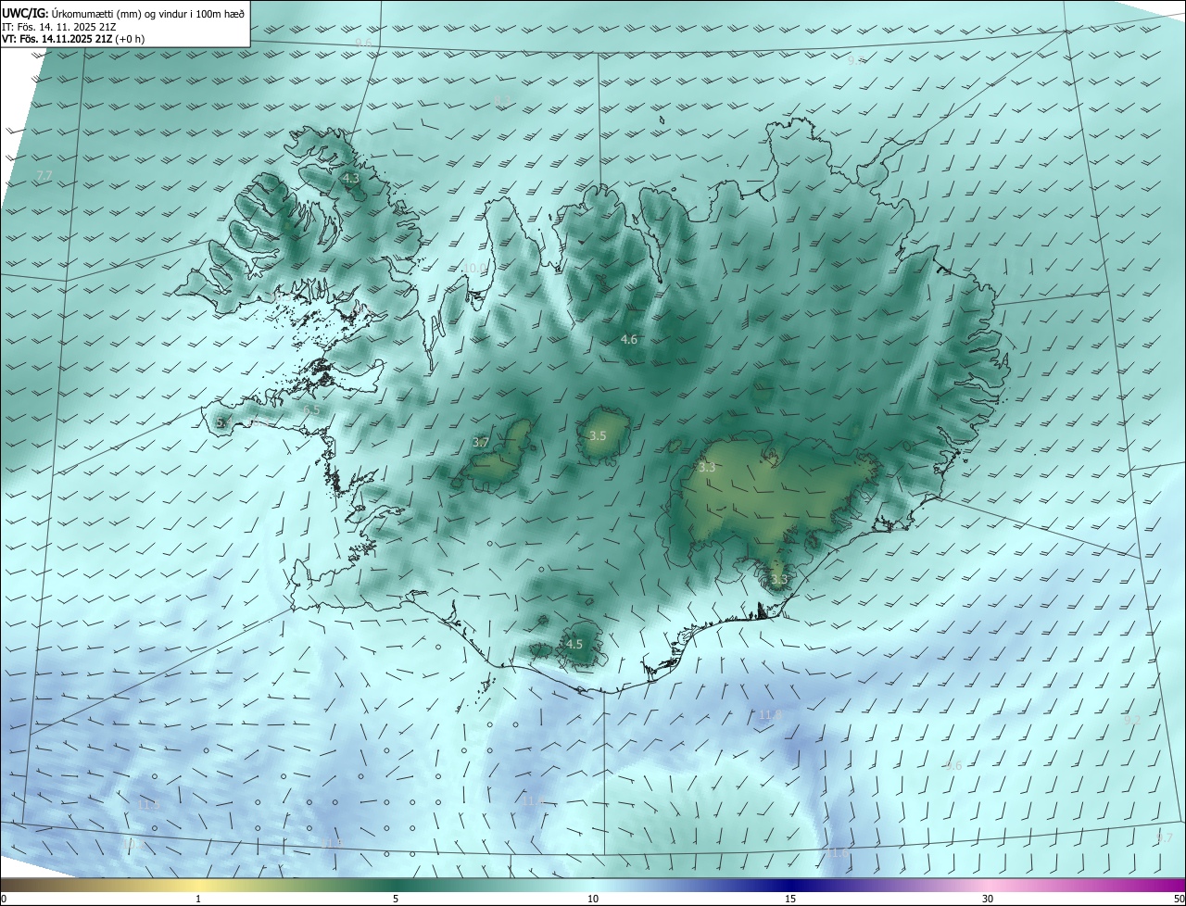Click the 10.0 value label by the northwest fjord
The height and width of the screenshot is (906, 1186).
[473, 268]
